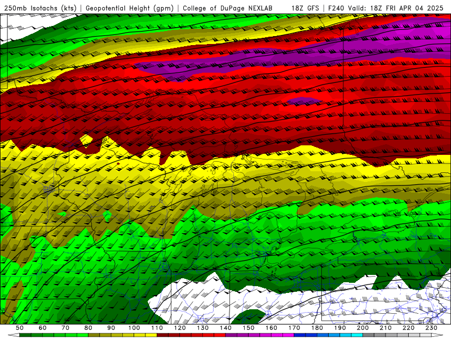The image size is (451, 338).
Task: Select the bright yellow legend swatch before 110
Action: [151, 335]
